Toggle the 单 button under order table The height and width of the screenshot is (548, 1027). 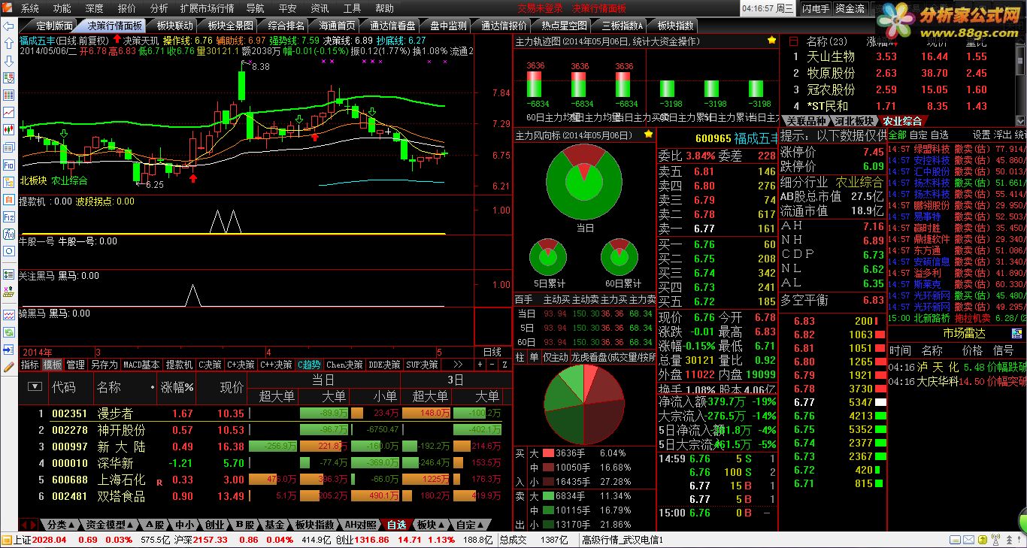click(534, 357)
